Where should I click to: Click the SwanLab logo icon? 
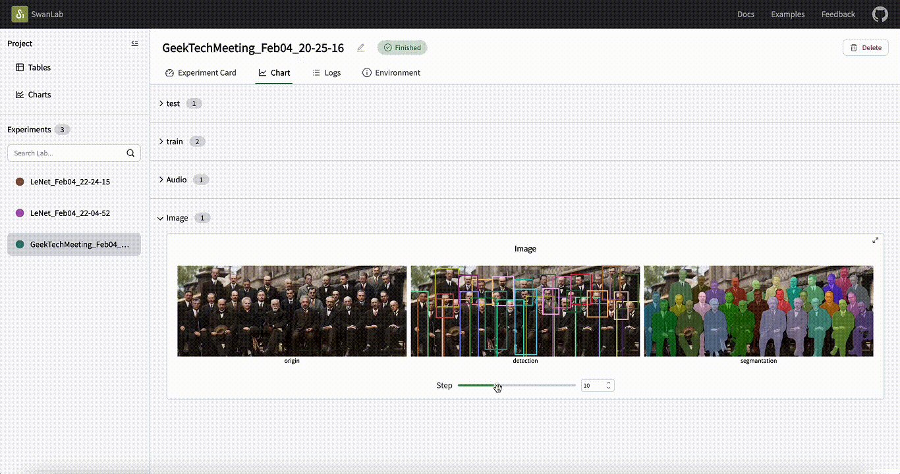coord(20,14)
